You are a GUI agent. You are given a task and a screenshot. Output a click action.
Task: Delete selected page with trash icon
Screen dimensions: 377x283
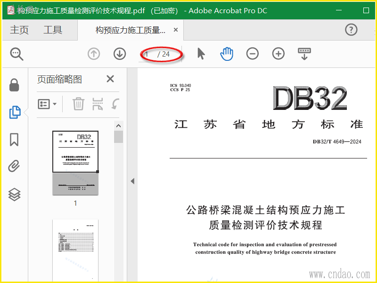[78, 104]
